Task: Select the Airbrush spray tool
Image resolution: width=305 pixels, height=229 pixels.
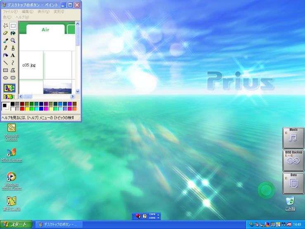Action: pos(6,55)
